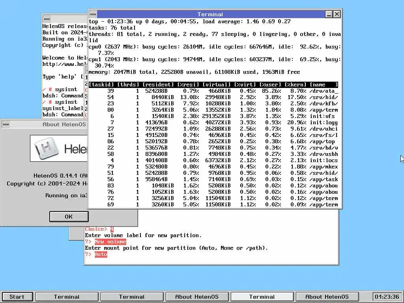Select the row for task 80 /app/term
Image resolution: width=404 pixels, height=303 pixels.
pyautogui.click(x=213, y=110)
